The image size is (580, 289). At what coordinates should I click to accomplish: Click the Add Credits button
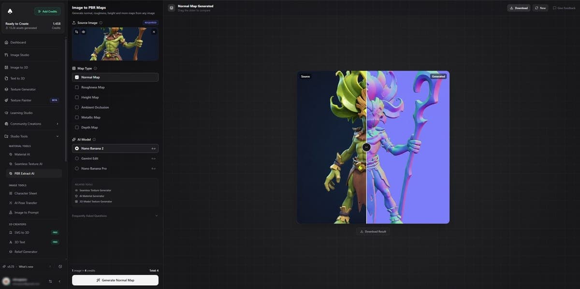[x=47, y=11]
